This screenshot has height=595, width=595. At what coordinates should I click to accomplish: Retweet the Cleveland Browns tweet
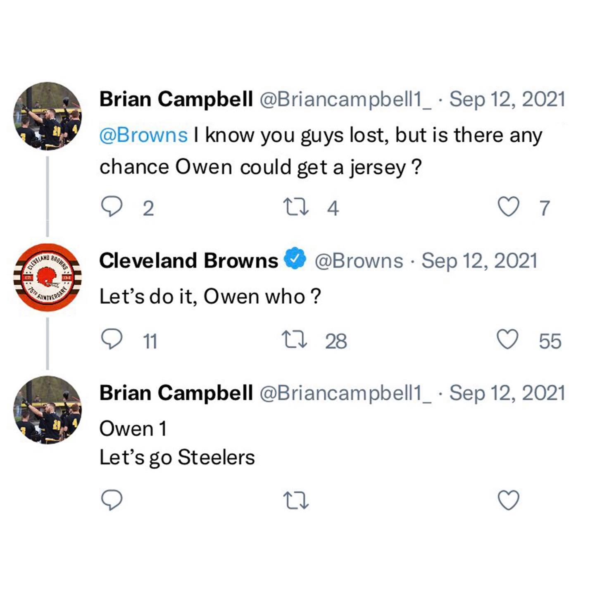[295, 340]
